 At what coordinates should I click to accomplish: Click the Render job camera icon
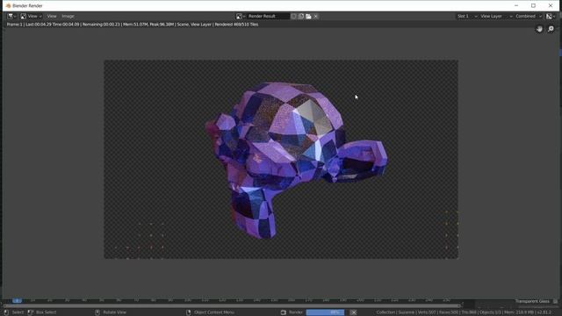(x=284, y=312)
